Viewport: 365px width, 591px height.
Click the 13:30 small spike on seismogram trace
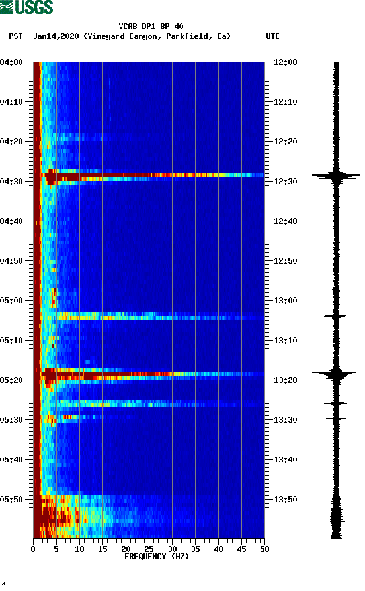click(336, 418)
